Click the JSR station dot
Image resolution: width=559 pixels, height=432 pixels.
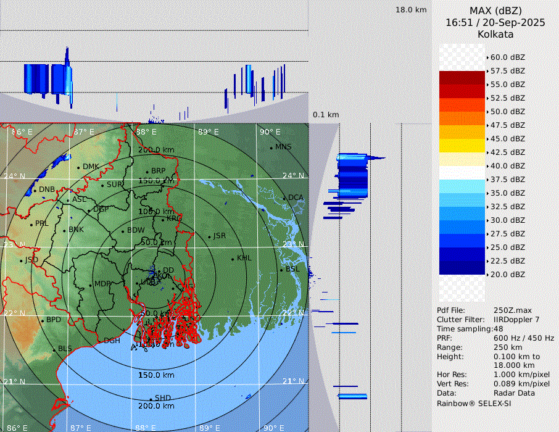point(210,236)
